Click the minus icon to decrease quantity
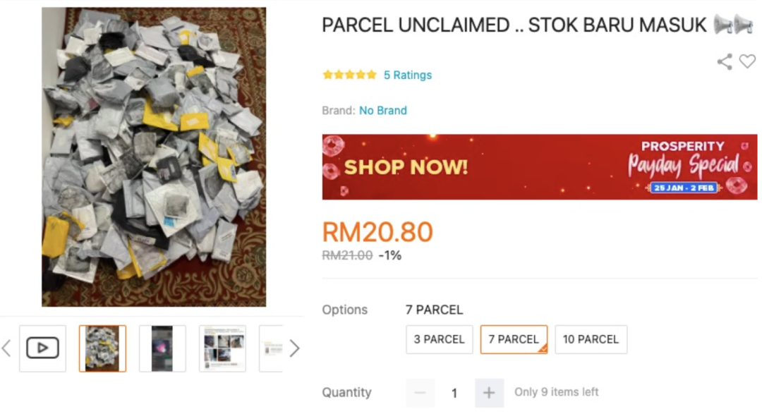This screenshot has width=762, height=414. click(421, 392)
